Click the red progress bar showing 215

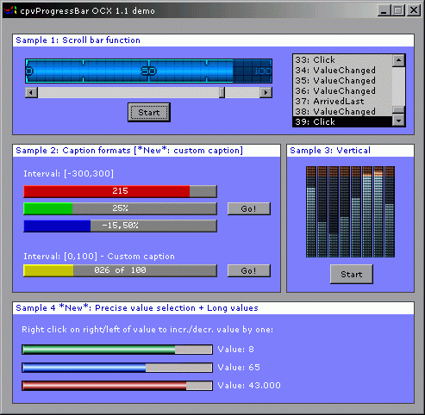[120, 191]
